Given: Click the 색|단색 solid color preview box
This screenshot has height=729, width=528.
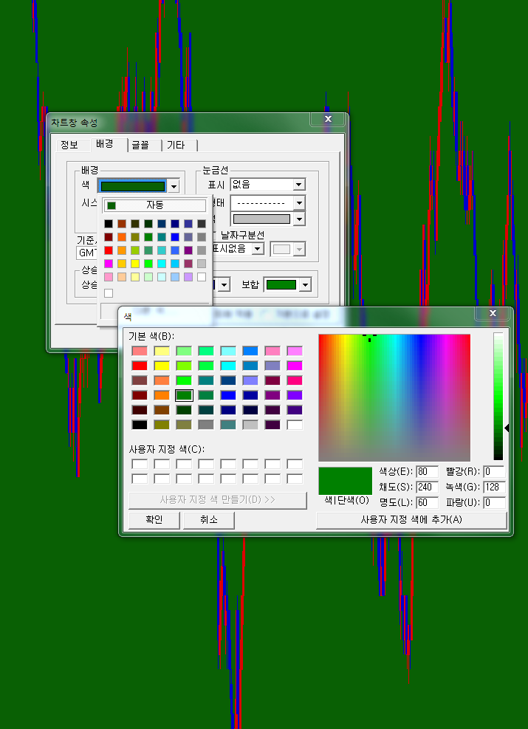Looking at the screenshot, I should pos(345,480).
